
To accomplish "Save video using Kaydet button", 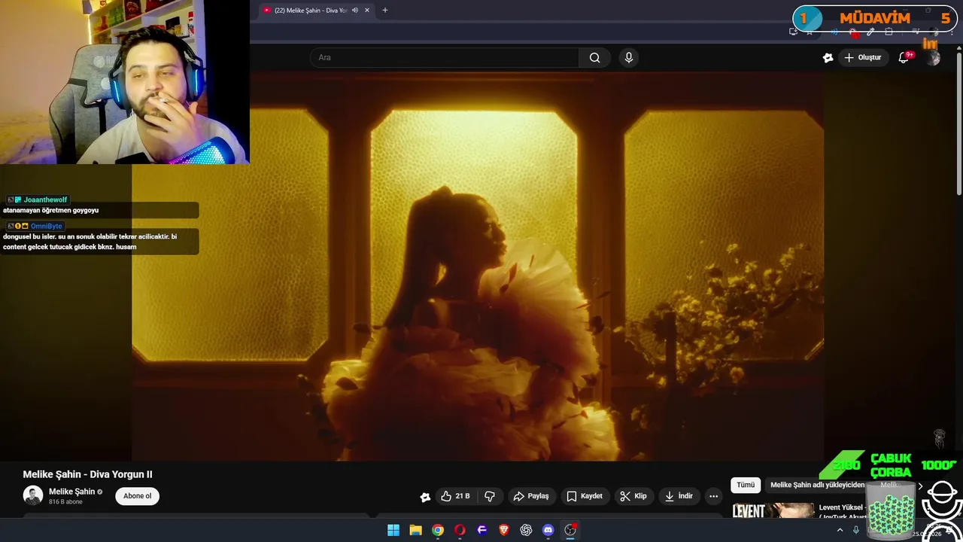I will [585, 496].
